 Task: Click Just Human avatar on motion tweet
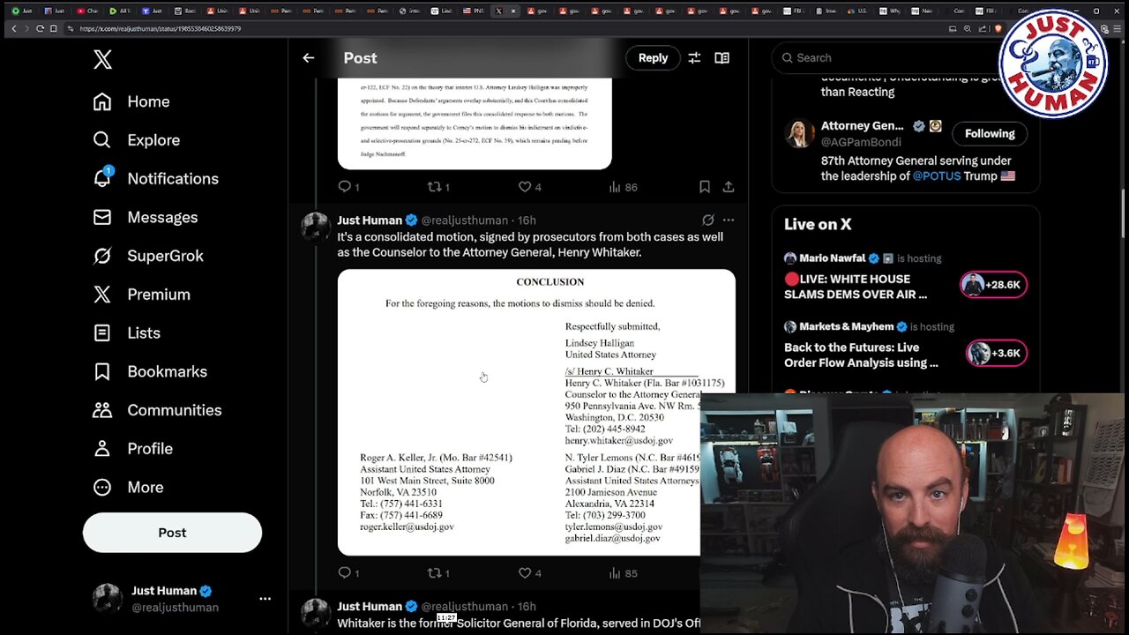coord(316,227)
